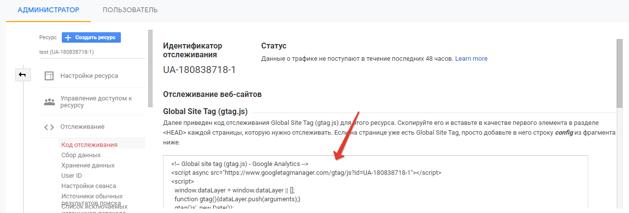Click the 48-hours no traffic status message
Image resolution: width=629 pixels, height=213 pixels.
point(357,58)
